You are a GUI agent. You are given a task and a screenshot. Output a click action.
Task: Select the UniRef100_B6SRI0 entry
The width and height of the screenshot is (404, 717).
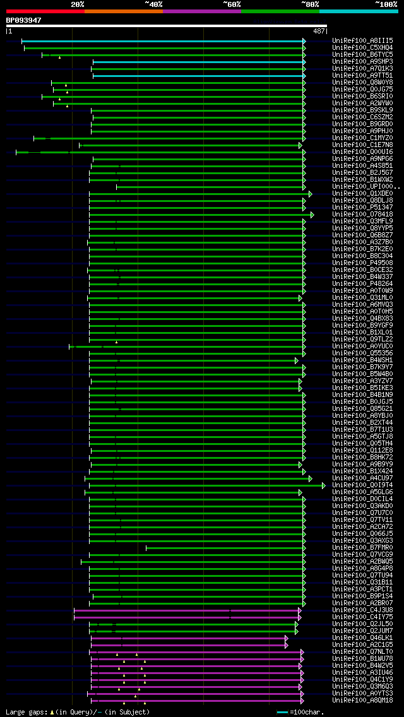[362, 97]
